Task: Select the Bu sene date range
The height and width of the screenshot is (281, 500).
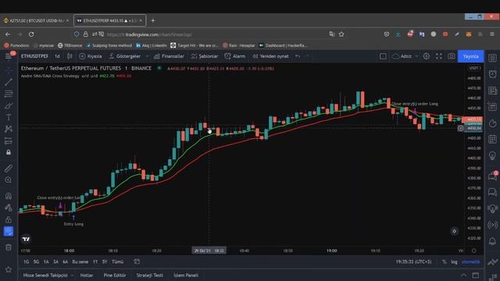Action: (80, 261)
